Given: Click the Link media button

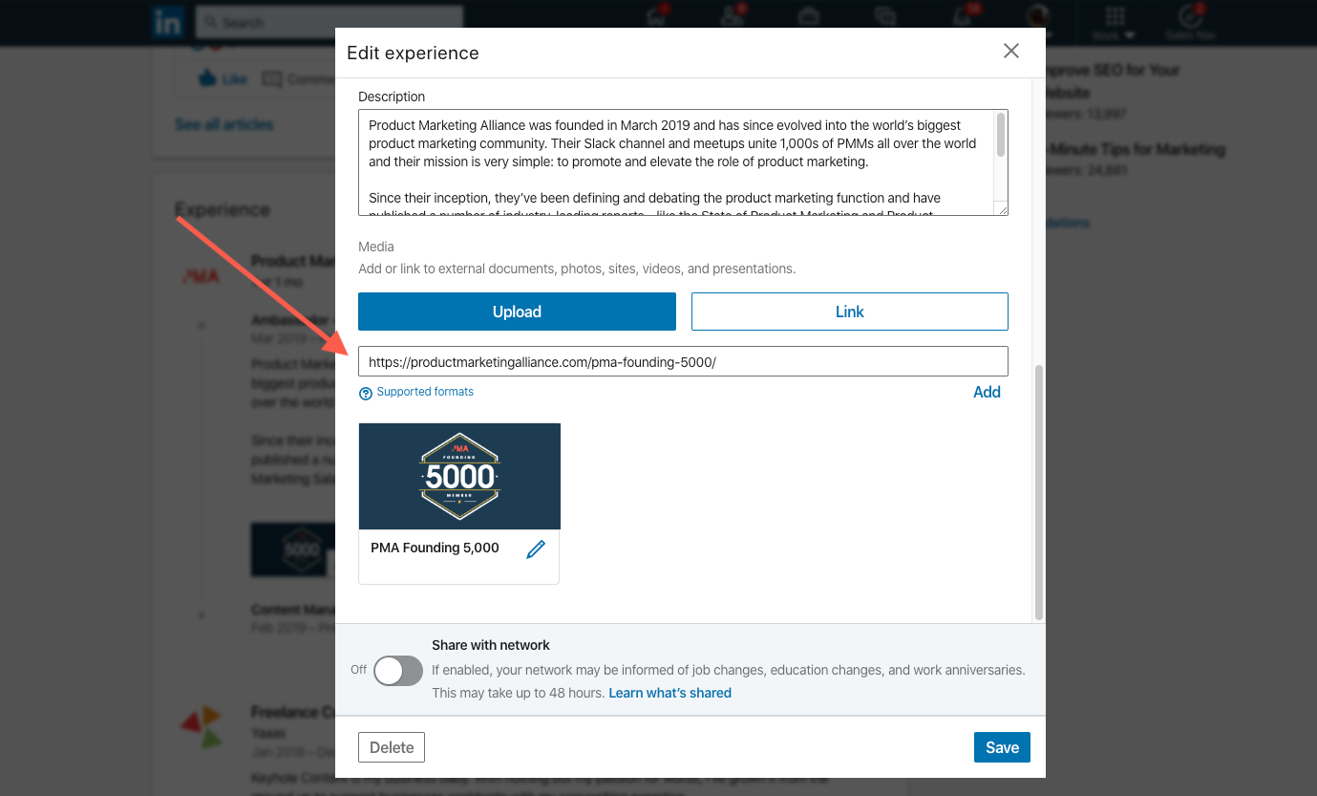Looking at the screenshot, I should [850, 312].
